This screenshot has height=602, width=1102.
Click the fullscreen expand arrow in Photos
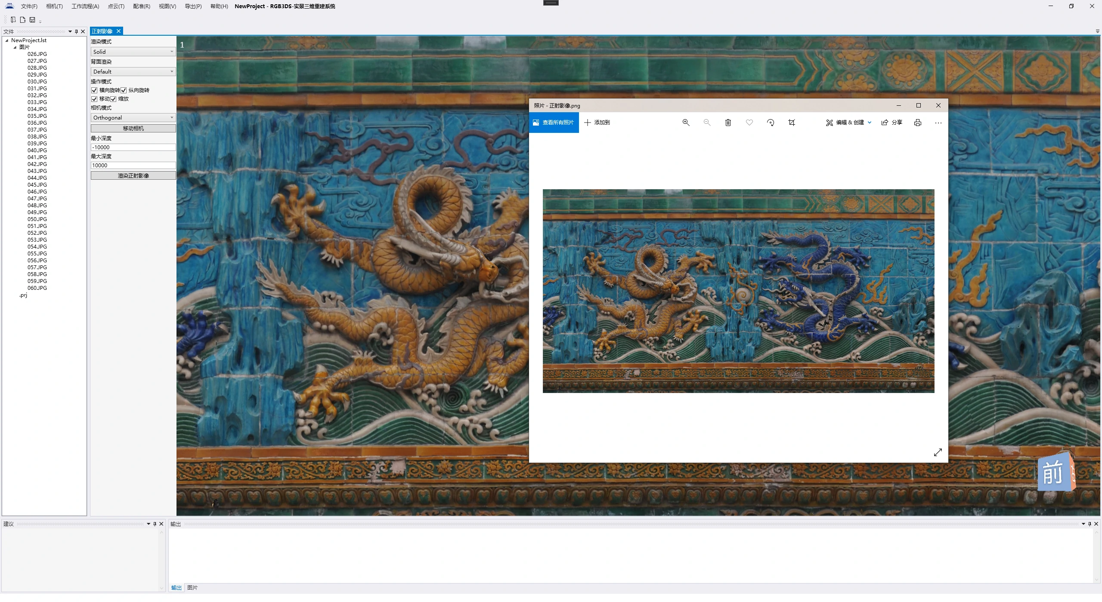pos(938,452)
